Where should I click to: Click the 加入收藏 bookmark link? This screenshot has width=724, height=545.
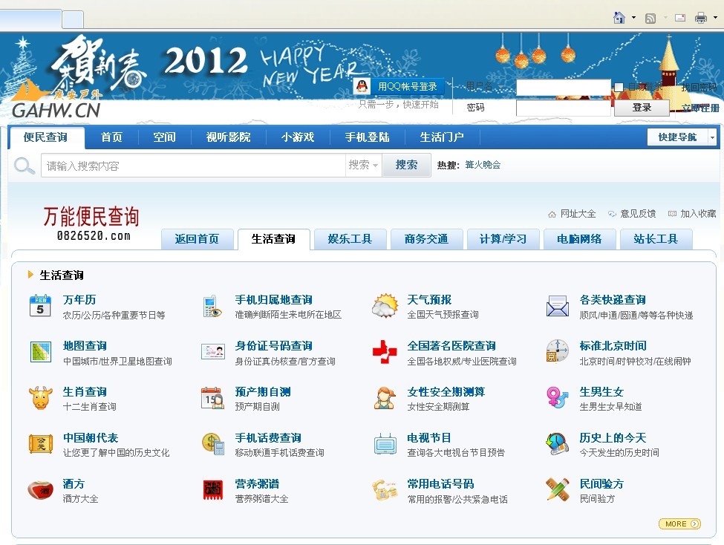(692, 213)
